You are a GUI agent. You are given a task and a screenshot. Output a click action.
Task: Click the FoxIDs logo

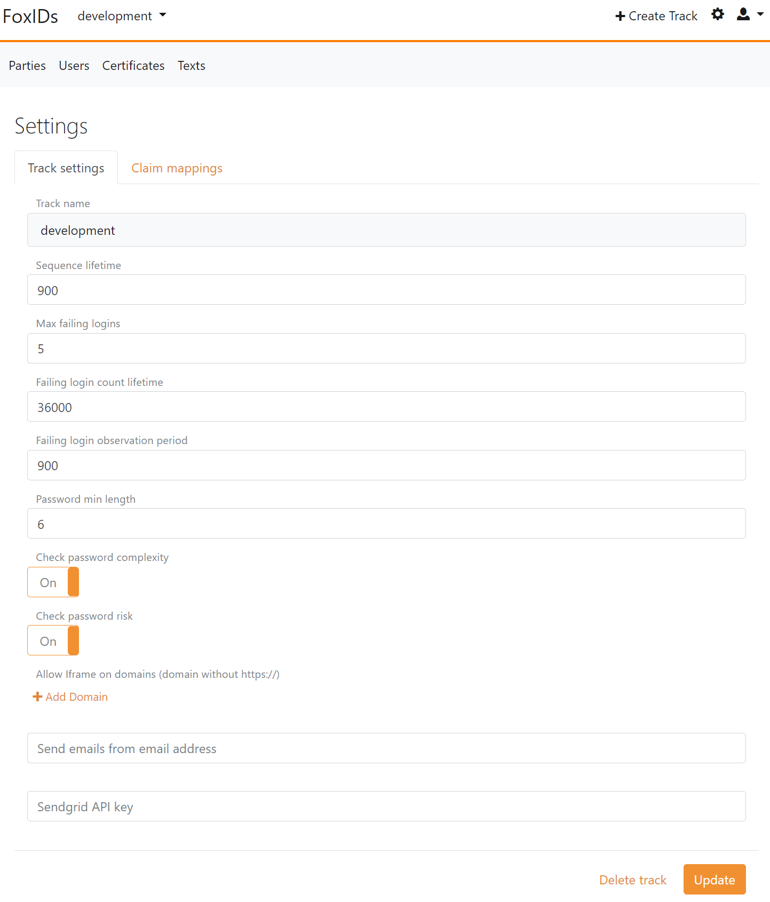click(30, 16)
